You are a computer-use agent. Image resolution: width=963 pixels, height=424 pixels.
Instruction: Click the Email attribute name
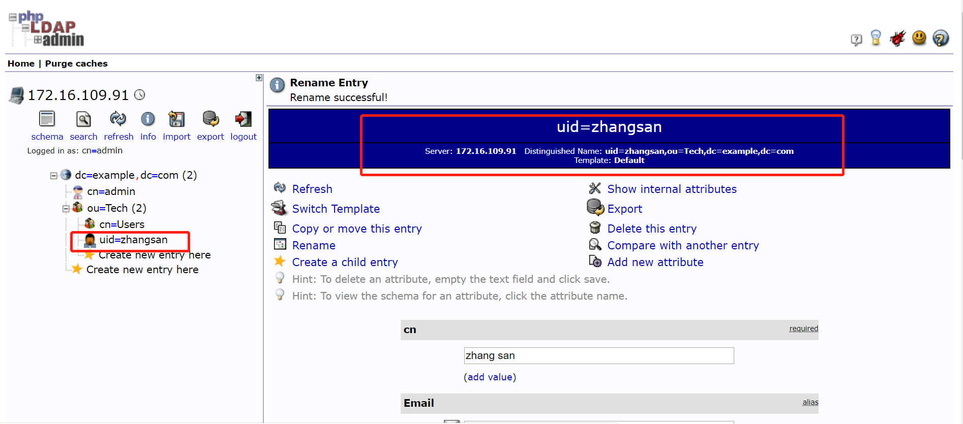click(418, 403)
